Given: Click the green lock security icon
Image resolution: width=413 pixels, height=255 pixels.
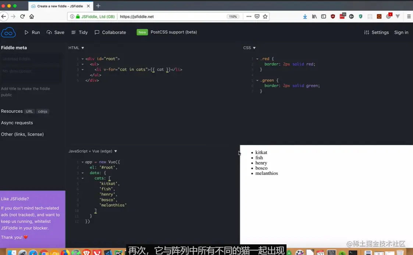Looking at the screenshot, I should click(78, 16).
